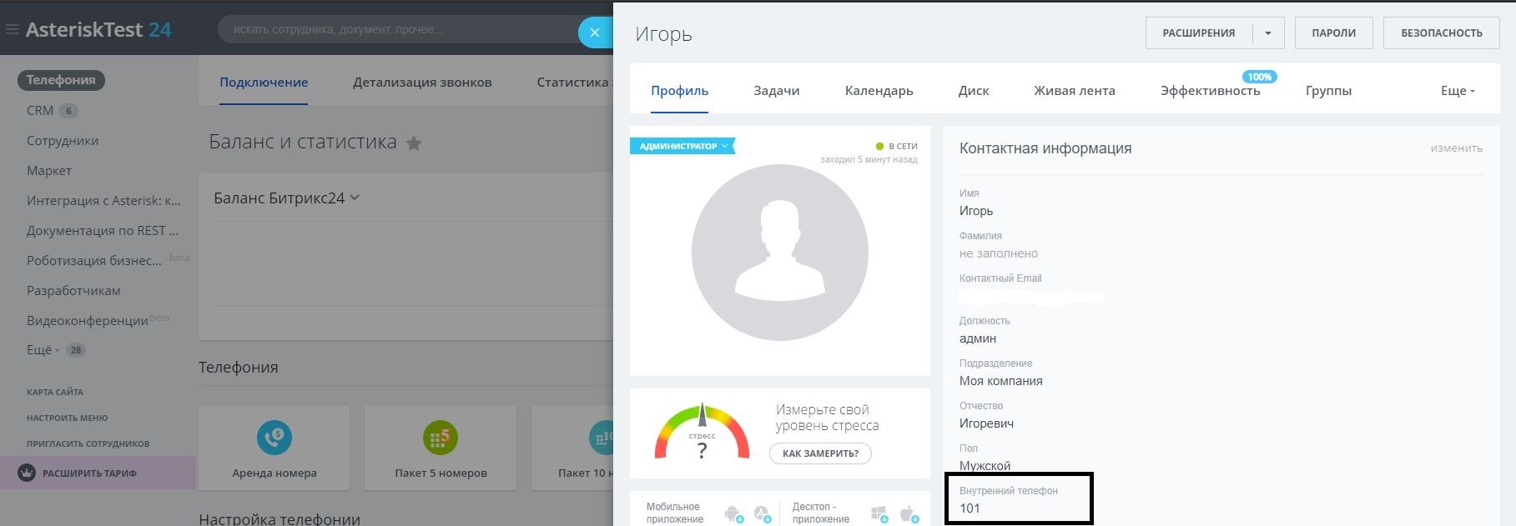Image resolution: width=1516 pixels, height=526 pixels.
Task: Expand the Ещё item in left menu
Action: coord(43,350)
